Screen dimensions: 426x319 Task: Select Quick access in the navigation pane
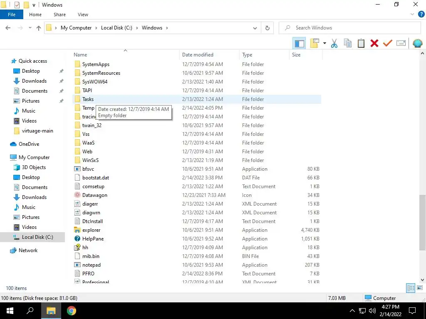coord(32,61)
